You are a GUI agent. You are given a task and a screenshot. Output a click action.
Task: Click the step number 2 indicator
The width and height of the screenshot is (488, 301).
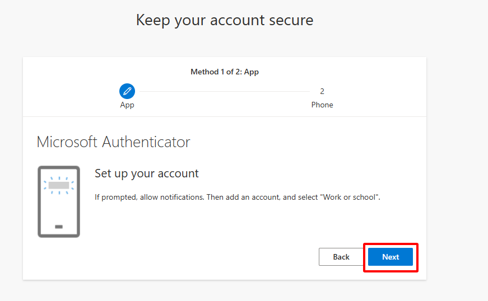(x=322, y=91)
